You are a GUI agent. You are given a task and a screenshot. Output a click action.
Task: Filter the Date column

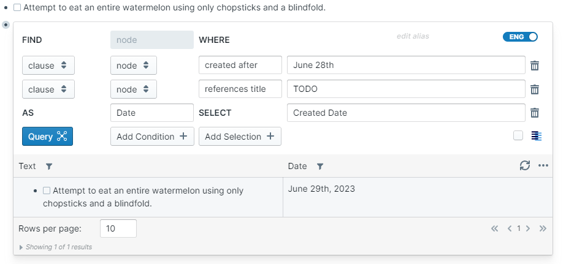(320, 166)
